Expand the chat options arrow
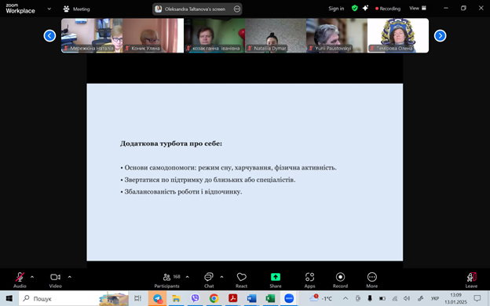The width and height of the screenshot is (490, 306). [x=221, y=277]
